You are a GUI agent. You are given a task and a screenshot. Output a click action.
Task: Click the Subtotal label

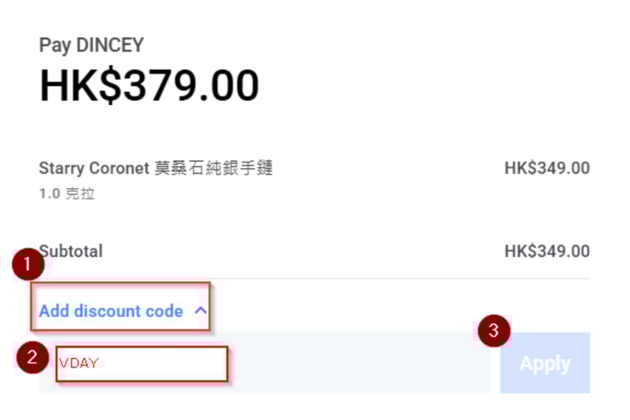[x=71, y=251]
